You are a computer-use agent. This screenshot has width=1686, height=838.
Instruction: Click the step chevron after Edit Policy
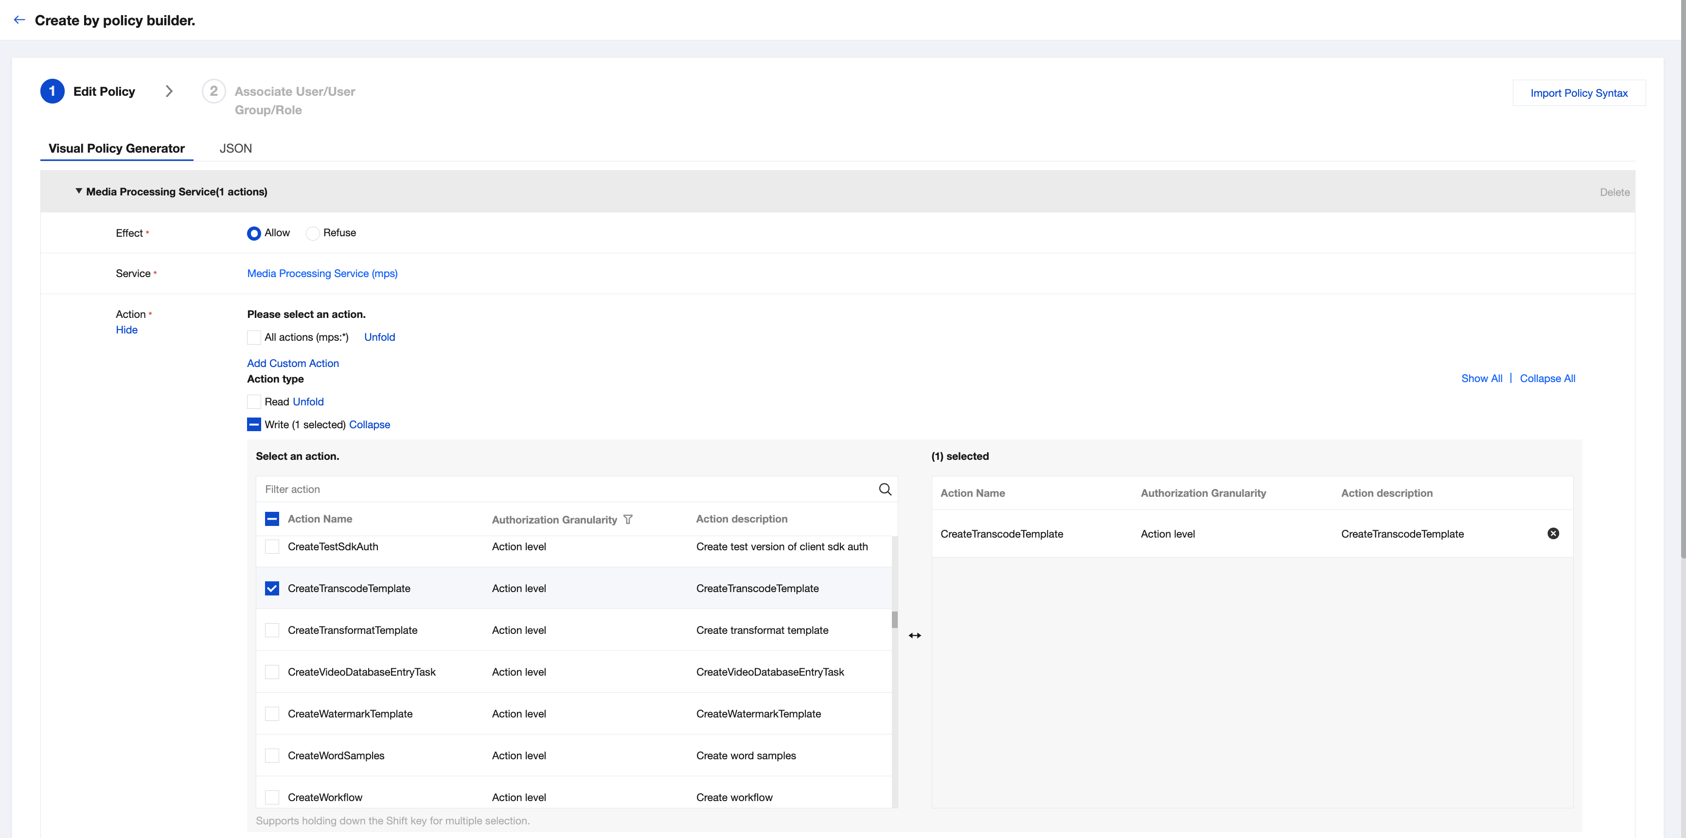click(x=169, y=91)
